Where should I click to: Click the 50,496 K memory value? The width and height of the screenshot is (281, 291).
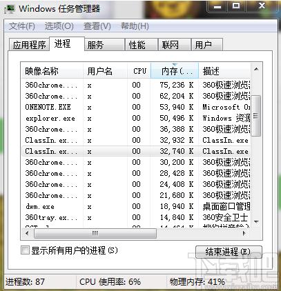[177, 118]
